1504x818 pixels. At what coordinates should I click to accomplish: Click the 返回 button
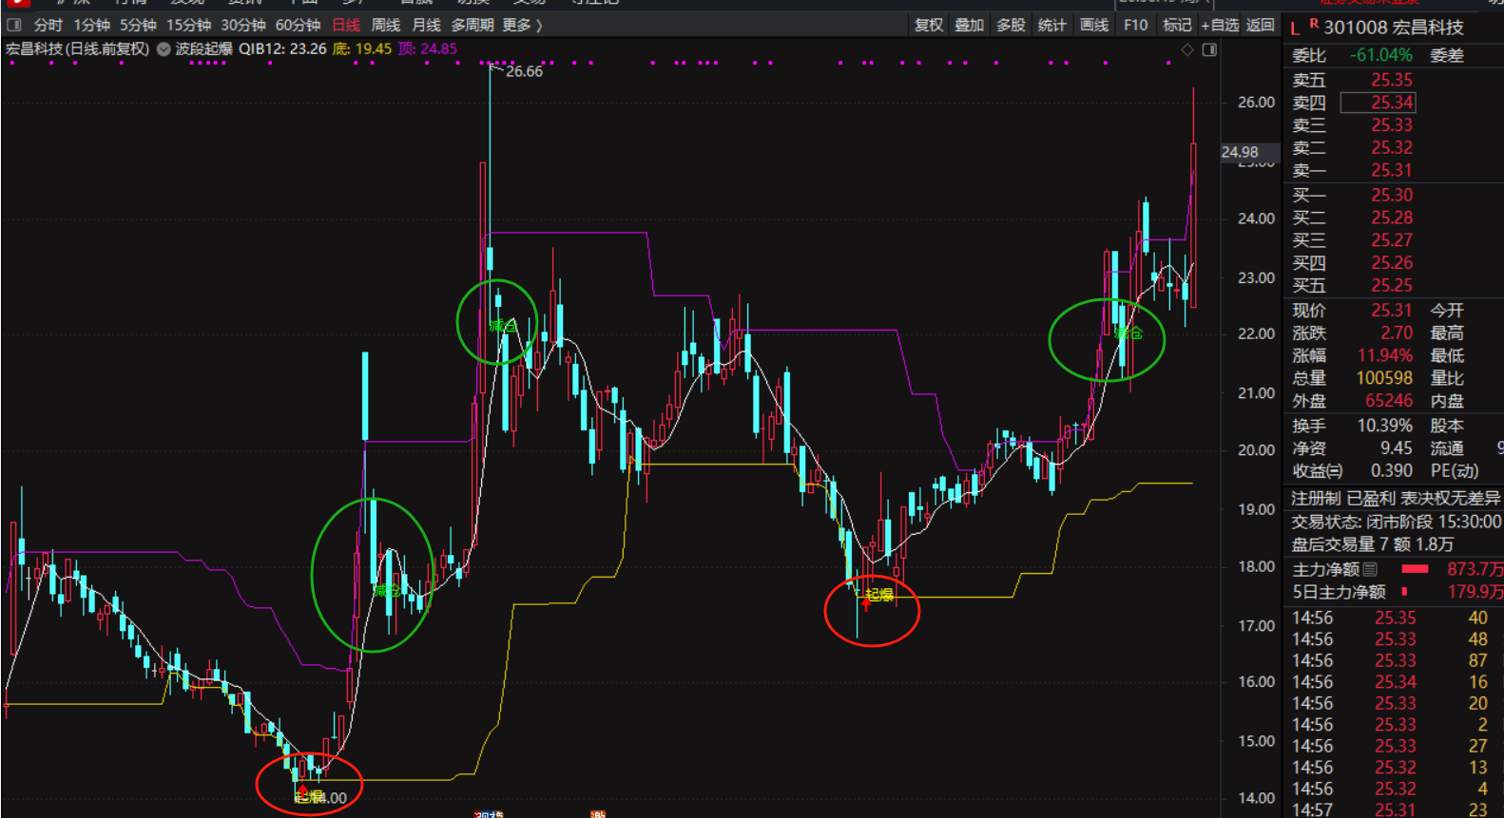coord(1260,25)
